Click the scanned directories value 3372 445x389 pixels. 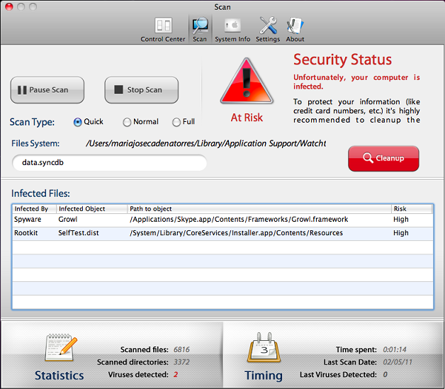point(181,362)
